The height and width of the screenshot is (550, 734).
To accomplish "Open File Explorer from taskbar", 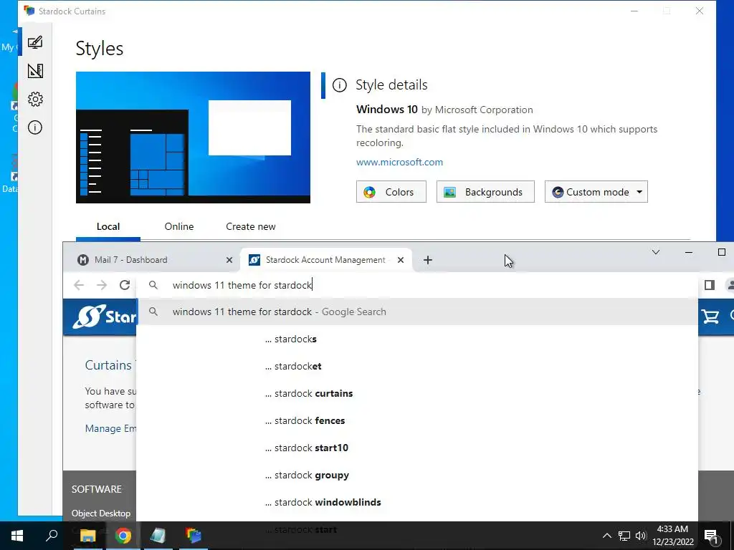I will tap(87, 536).
